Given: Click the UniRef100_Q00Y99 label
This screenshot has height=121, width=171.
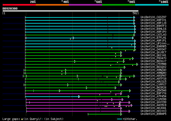Looking at the screenshot, I should pos(153,102).
